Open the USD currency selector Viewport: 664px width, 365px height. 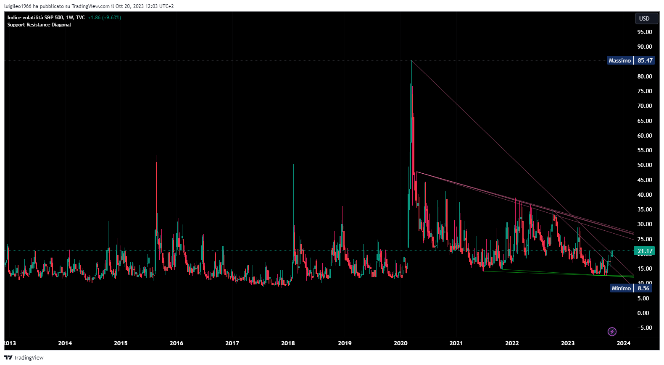click(646, 18)
